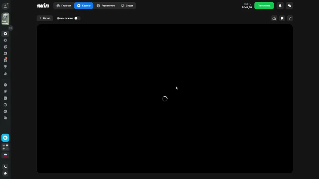Open notifications bell icon
The width and height of the screenshot is (319, 179).
click(280, 6)
